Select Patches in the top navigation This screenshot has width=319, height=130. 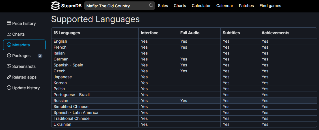tap(246, 6)
